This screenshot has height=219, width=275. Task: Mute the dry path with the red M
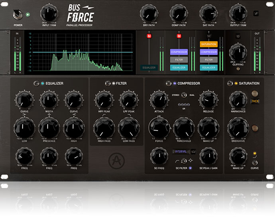tap(149, 37)
